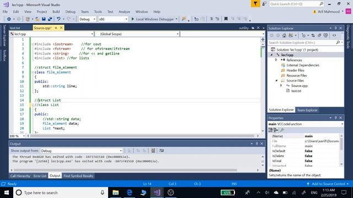The width and height of the screenshot is (353, 198).
Task: Pin the Source.cpp tab
Action: point(56,28)
